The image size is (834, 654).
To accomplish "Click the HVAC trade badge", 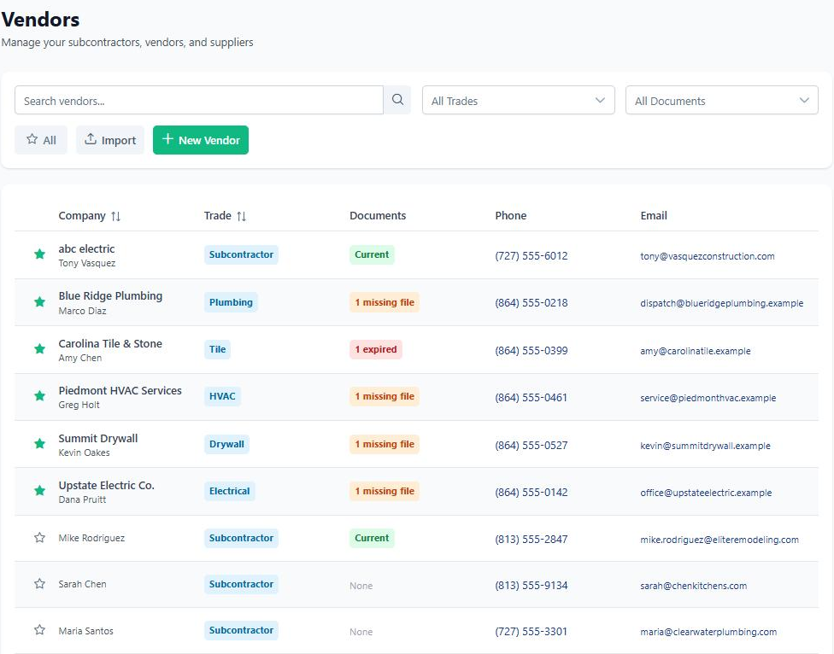I will [x=222, y=396].
